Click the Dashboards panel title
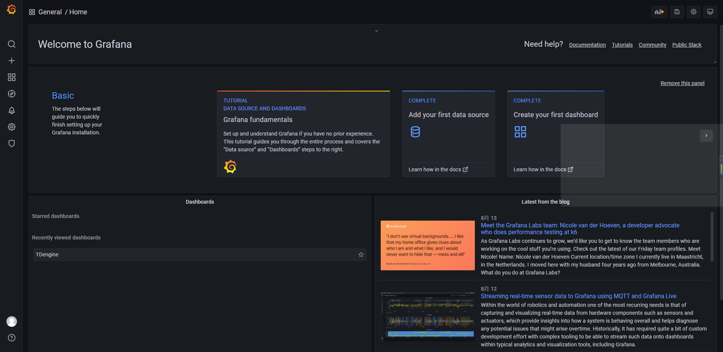The image size is (723, 352). tap(200, 202)
